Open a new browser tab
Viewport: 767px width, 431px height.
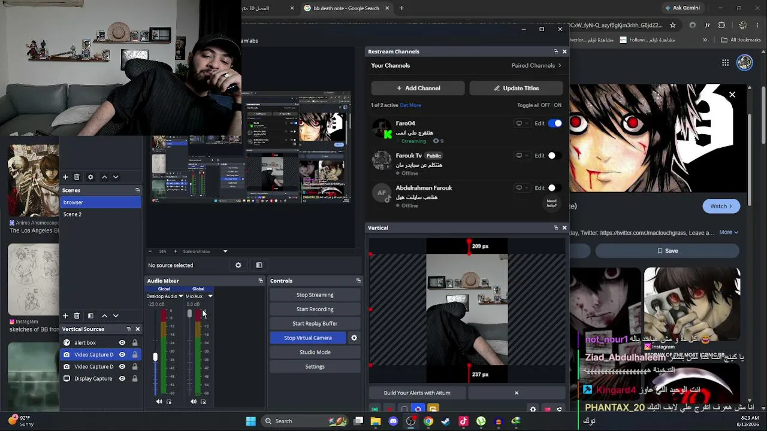[401, 8]
